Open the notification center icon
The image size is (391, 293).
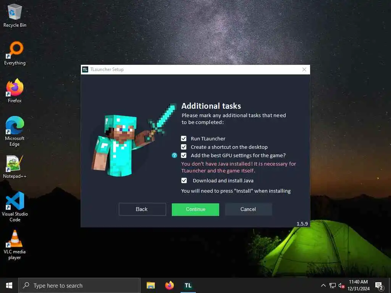tap(379, 286)
